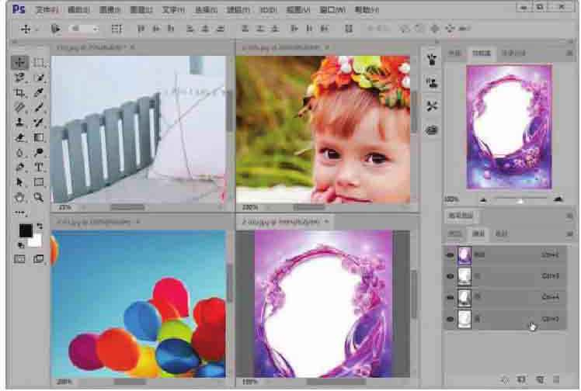Image resolution: width=581 pixels, height=391 pixels.
Task: Hide the RGB composite channel eye
Action: (451, 254)
